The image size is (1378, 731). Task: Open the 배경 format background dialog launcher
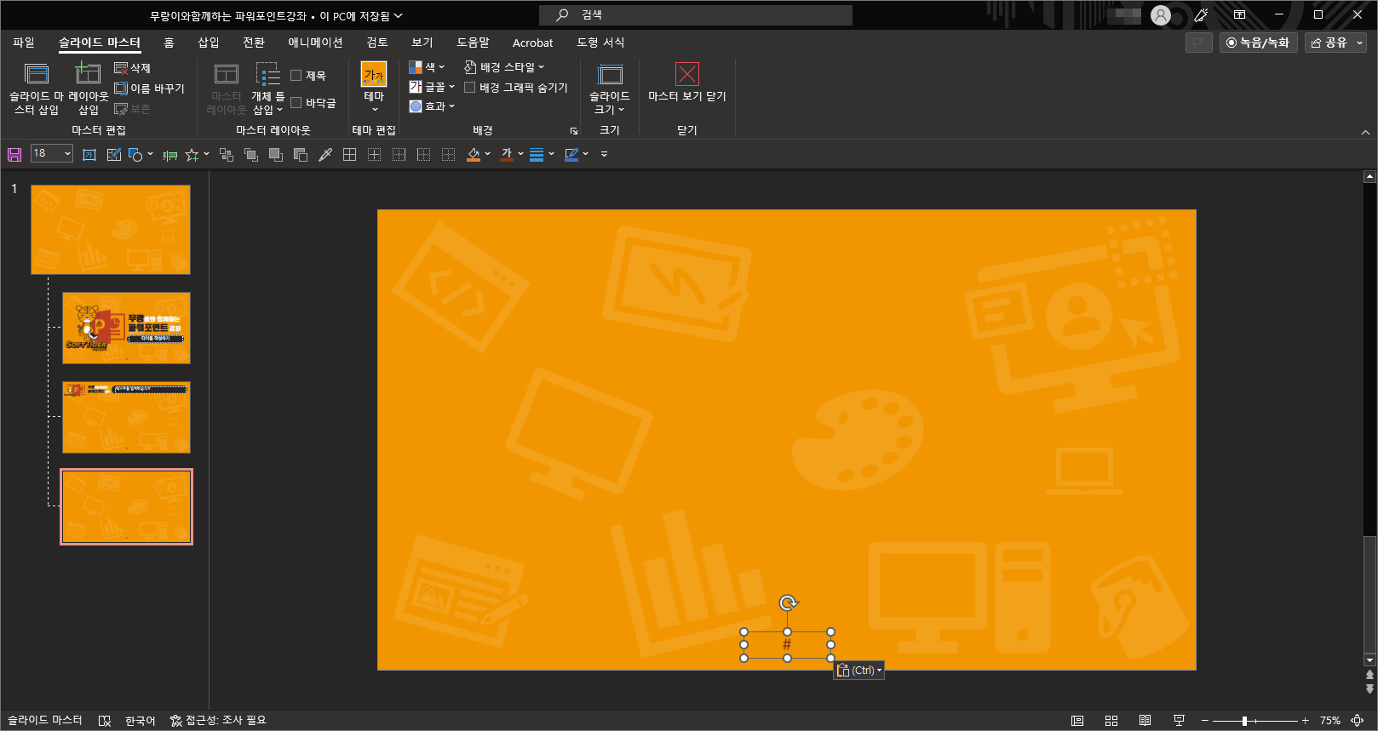pyautogui.click(x=574, y=131)
